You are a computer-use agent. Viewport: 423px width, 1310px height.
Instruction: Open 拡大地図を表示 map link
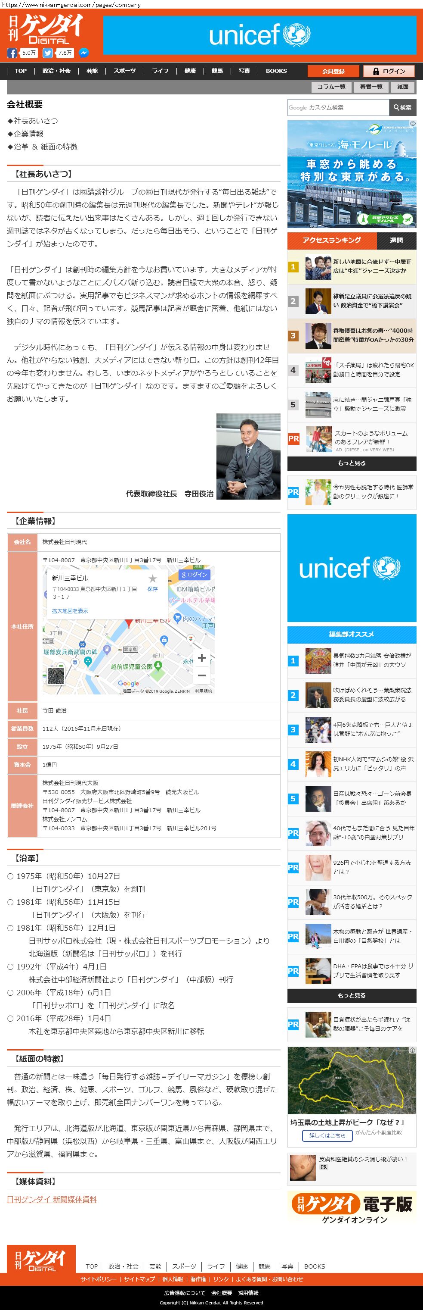(70, 611)
